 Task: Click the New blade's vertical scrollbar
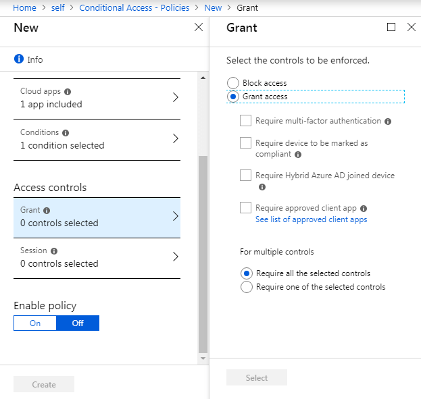point(203,253)
